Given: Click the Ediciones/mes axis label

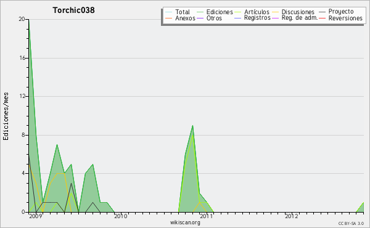Looking at the screenshot, I should point(6,116).
